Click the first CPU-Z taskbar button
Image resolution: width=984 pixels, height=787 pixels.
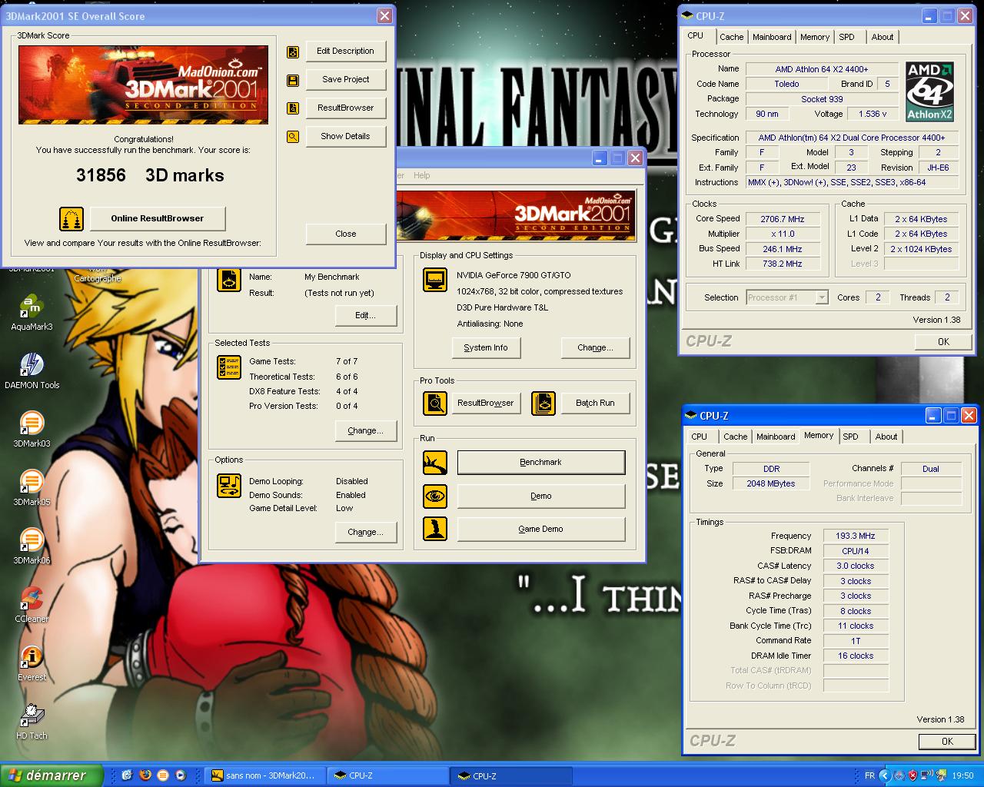click(388, 775)
